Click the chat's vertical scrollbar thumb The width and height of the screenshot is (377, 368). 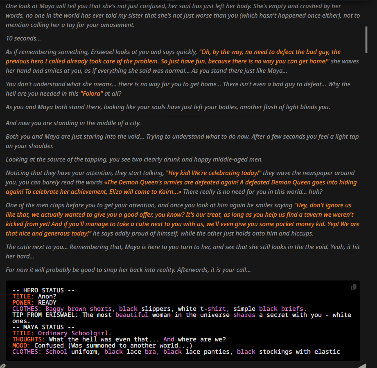(x=366, y=40)
